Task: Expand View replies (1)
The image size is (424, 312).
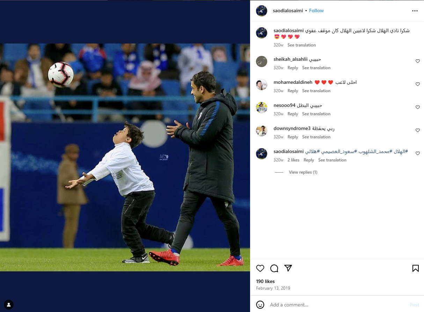Action: pos(303,172)
